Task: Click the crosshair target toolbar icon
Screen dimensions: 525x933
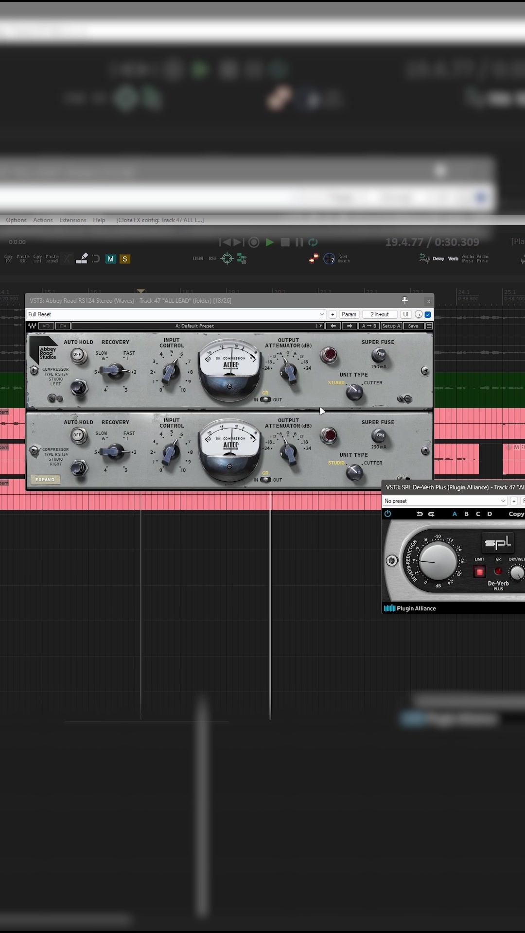Action: (x=227, y=259)
